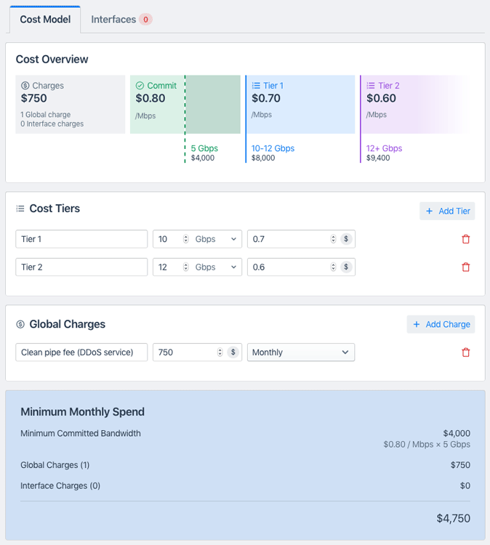The image size is (490, 545).
Task: Delete the Tier 1 cost tier
Action: coord(466,239)
